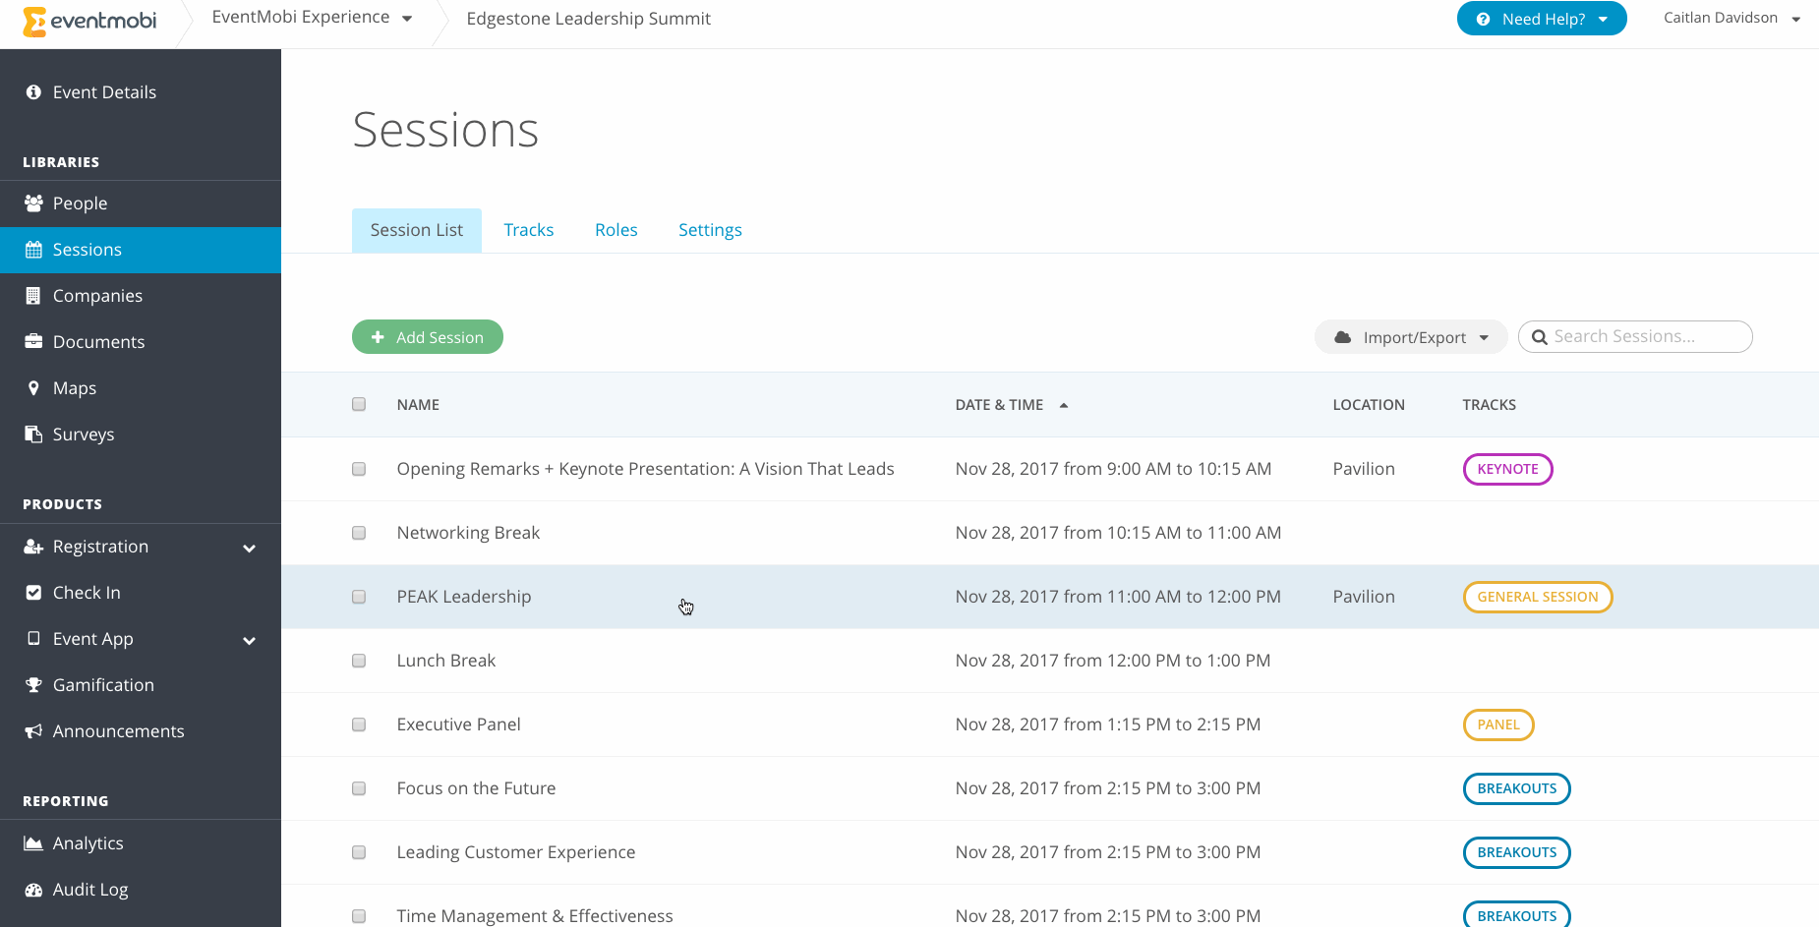1819x927 pixels.
Task: Open the Lunch Break session
Action: 446,661
